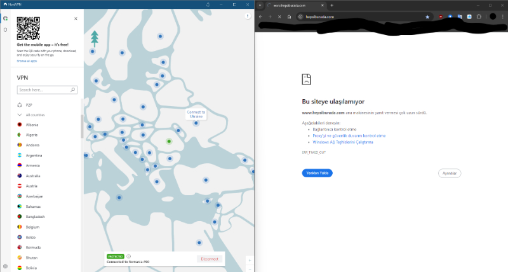Open the Threat Protection shield icon in NordVPN
This screenshot has width=508, height=272.
click(5, 30)
